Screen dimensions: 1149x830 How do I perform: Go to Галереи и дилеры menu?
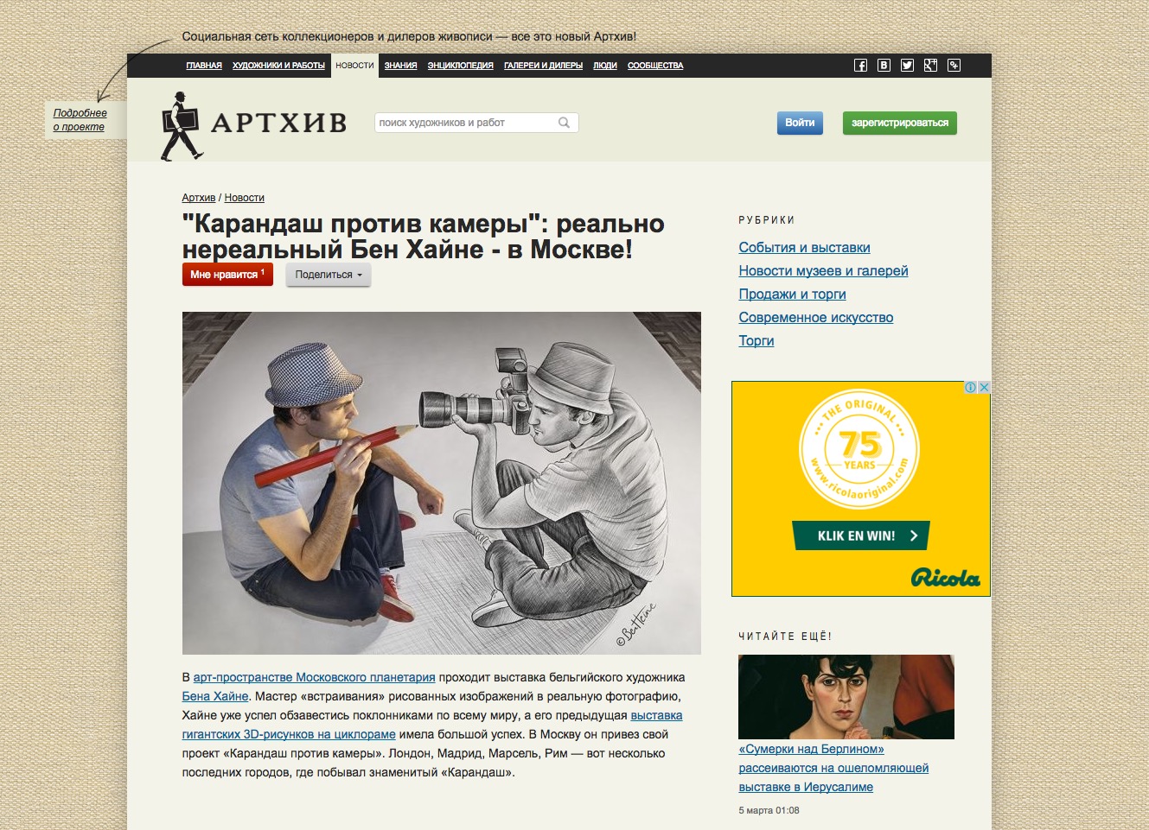(x=543, y=66)
